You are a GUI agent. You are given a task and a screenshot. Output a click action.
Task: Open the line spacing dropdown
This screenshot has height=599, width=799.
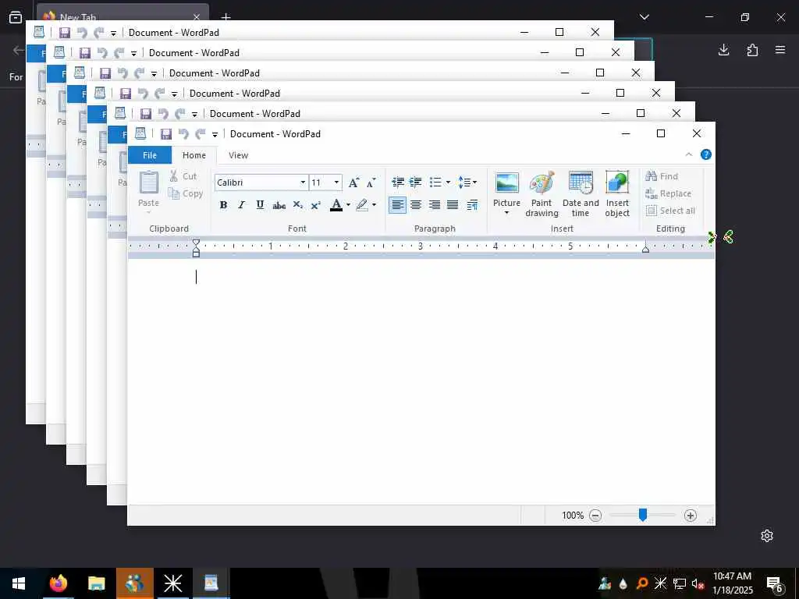467,182
